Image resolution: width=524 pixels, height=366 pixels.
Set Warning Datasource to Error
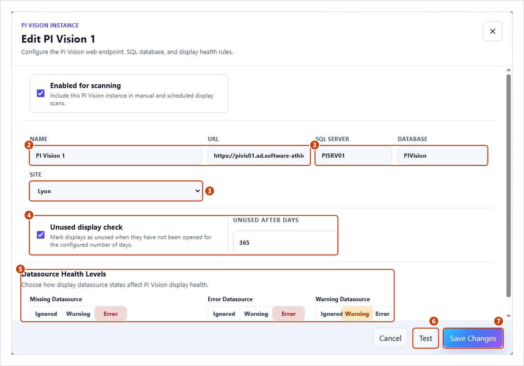[x=382, y=314]
